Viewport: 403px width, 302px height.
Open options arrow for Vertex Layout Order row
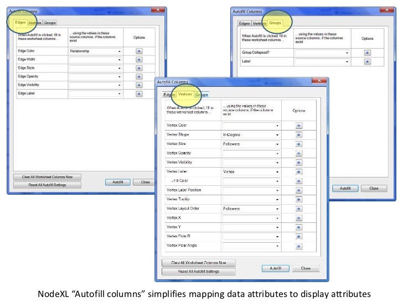coord(299,209)
